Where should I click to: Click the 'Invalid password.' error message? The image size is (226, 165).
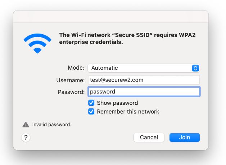click(x=52, y=125)
